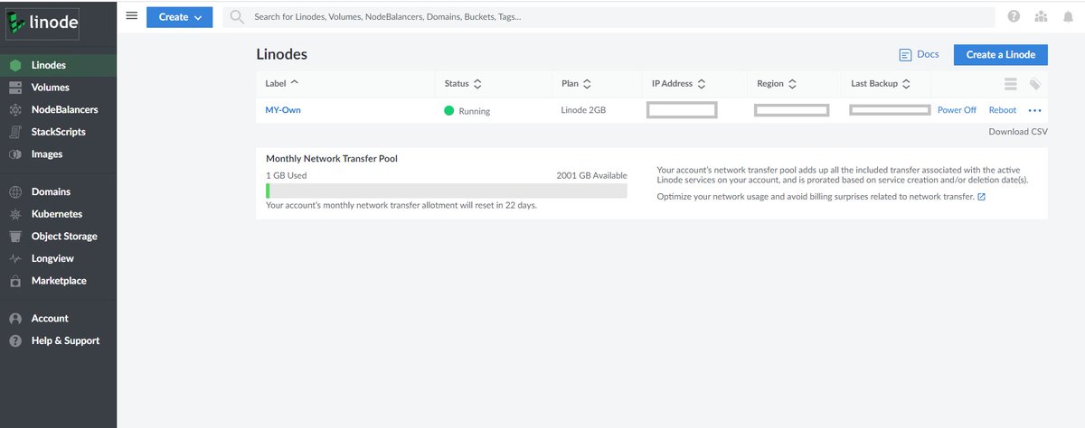The width and height of the screenshot is (1085, 428).
Task: Open the Create dropdown button
Action: pos(179,17)
